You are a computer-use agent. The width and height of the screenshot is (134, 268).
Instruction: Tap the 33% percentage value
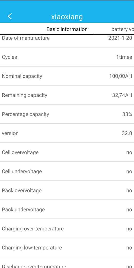tap(127, 114)
